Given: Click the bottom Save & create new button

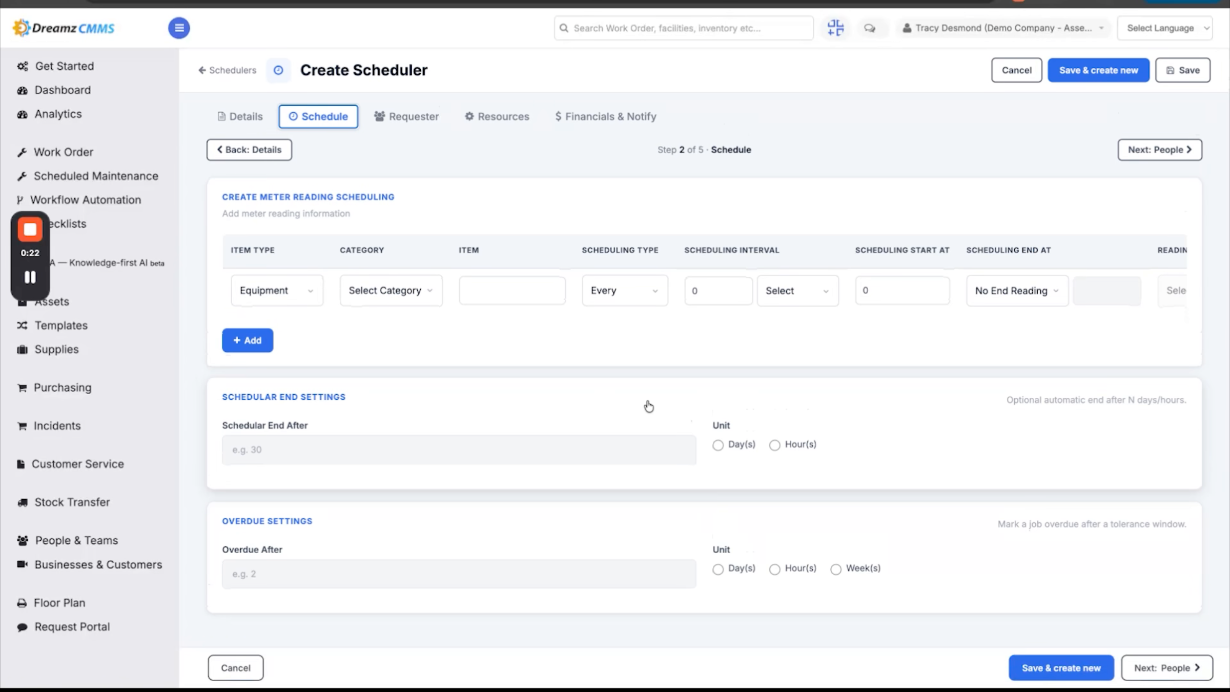Looking at the screenshot, I should pos(1061,668).
